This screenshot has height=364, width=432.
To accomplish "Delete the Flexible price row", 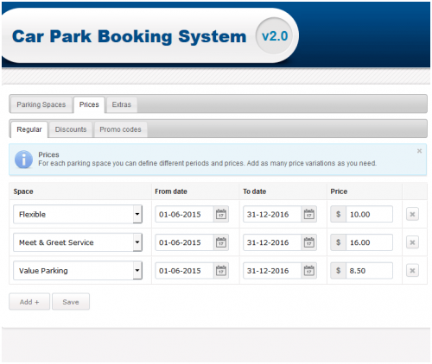I will click(412, 214).
